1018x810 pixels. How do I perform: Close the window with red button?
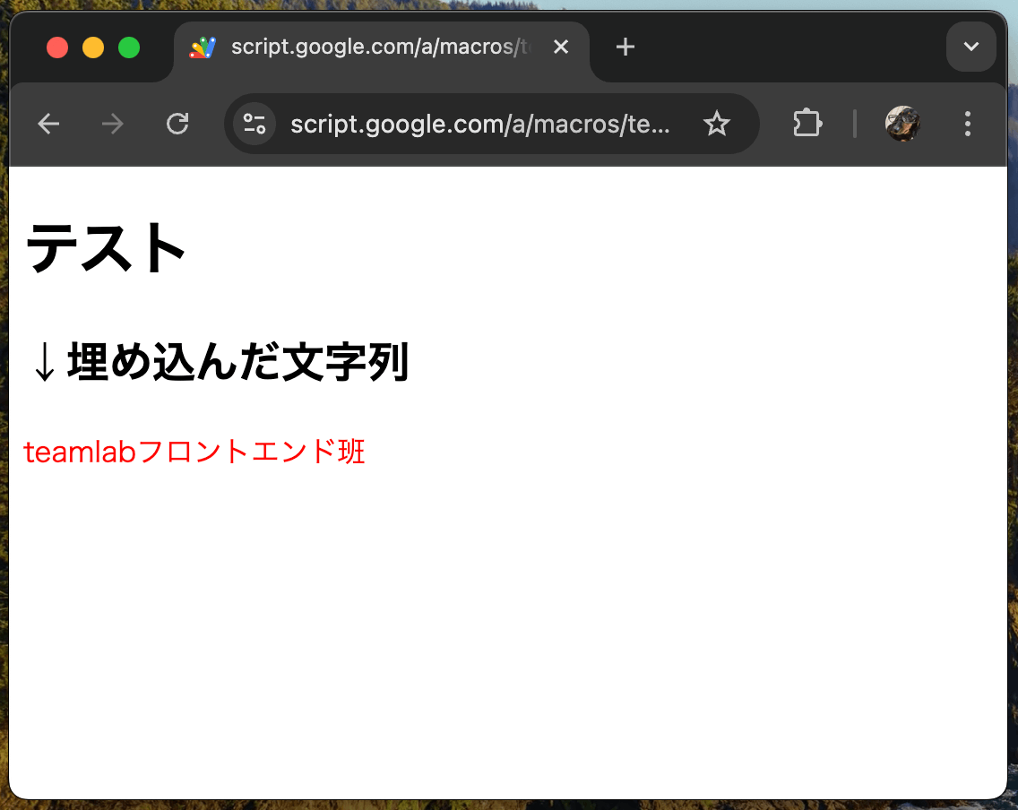coord(57,47)
